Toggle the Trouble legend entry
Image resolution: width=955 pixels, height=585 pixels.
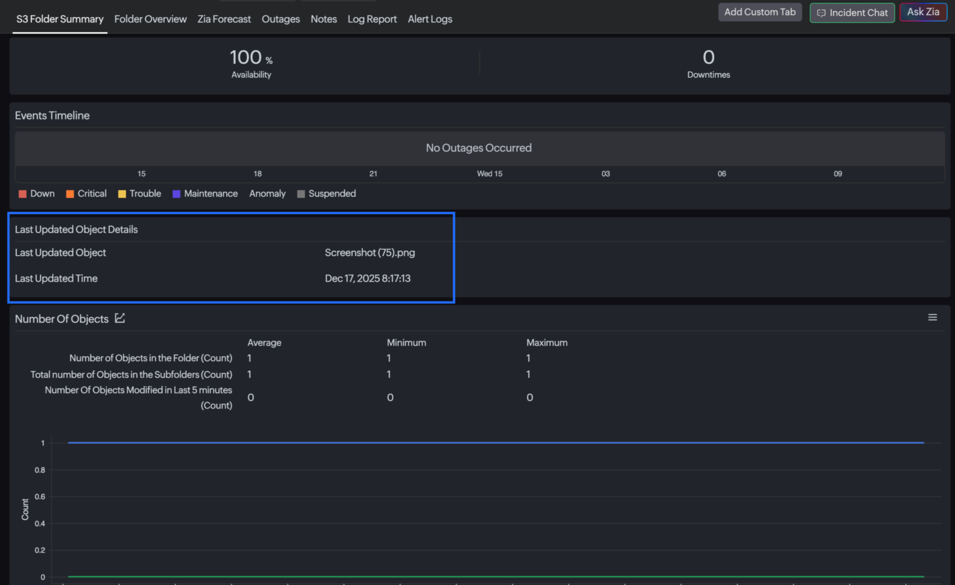[139, 193]
